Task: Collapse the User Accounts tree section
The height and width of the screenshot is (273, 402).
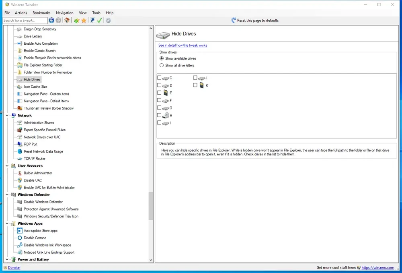Action: point(7,166)
